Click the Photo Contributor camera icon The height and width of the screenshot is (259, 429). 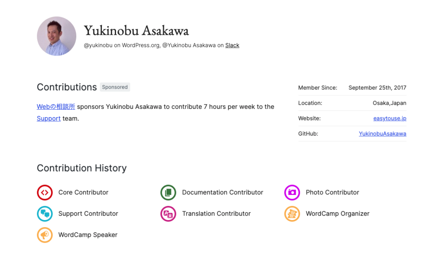(292, 192)
